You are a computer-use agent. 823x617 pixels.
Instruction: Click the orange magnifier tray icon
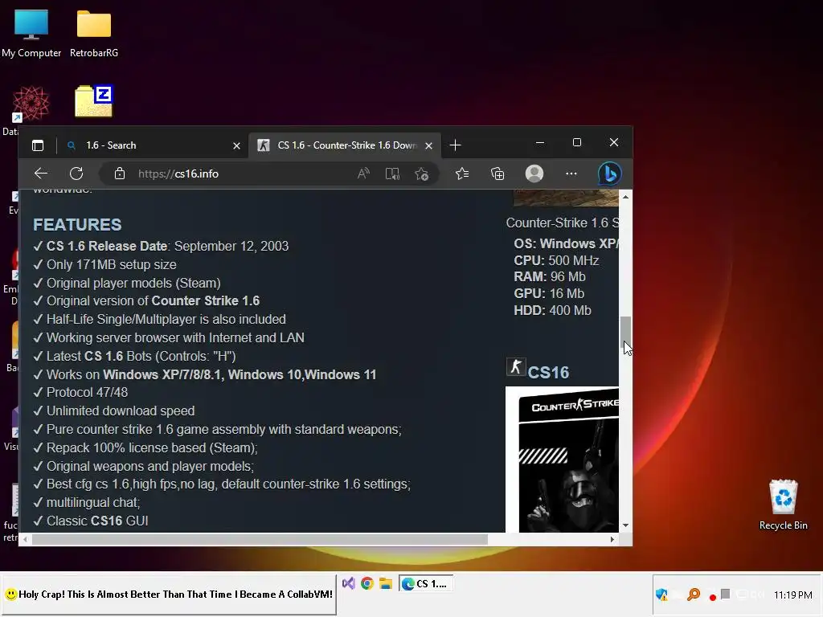pyautogui.click(x=694, y=595)
